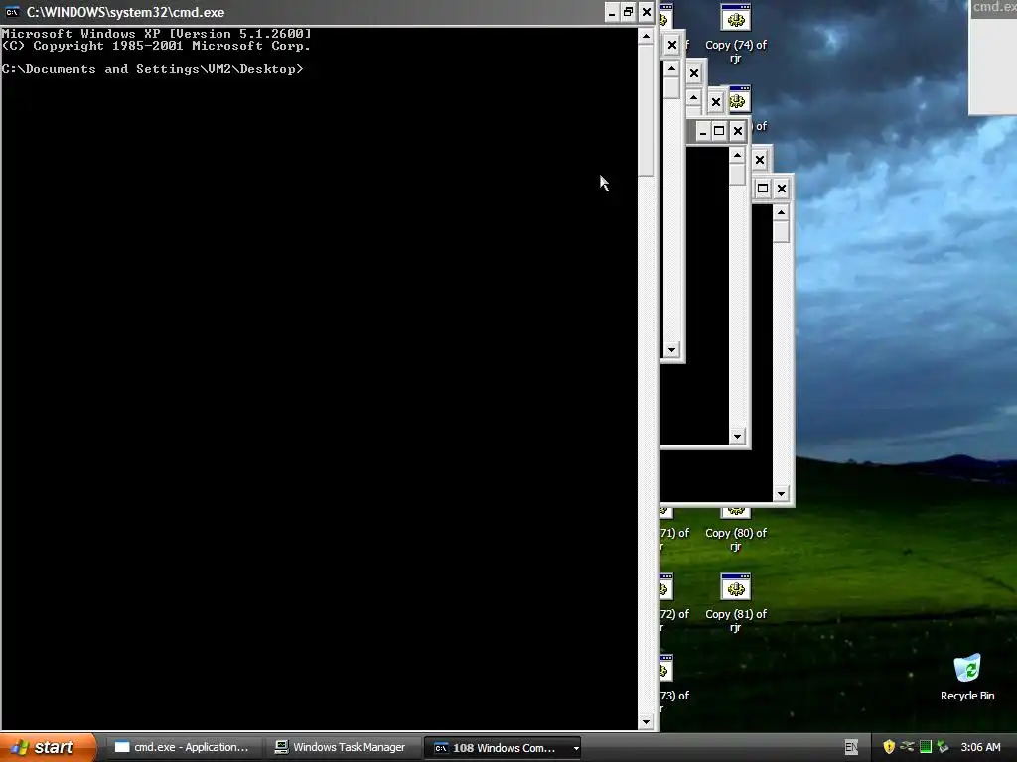The image size is (1017, 762).
Task: Open the Start menu
Action: [48, 747]
